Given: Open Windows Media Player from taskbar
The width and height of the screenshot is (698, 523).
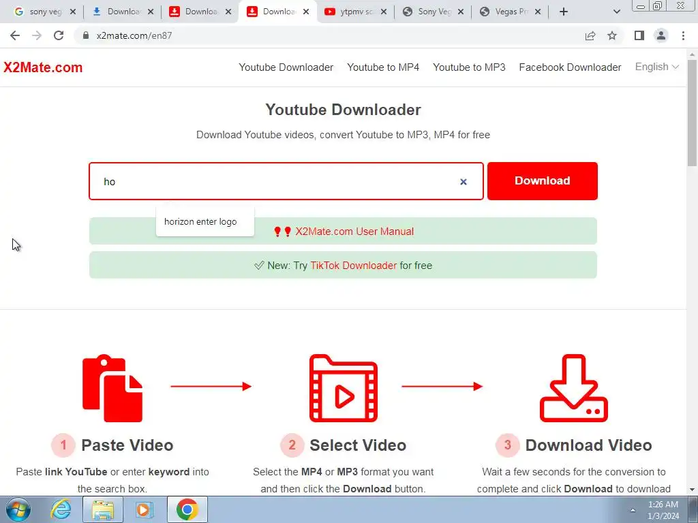Looking at the screenshot, I should pos(144,509).
